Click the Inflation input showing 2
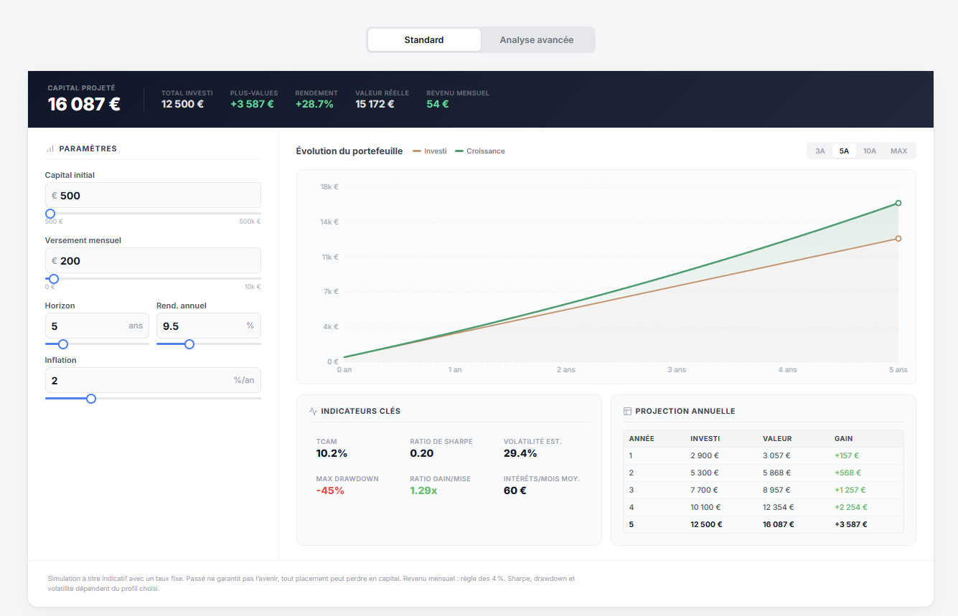The height and width of the screenshot is (616, 958). 153,380
